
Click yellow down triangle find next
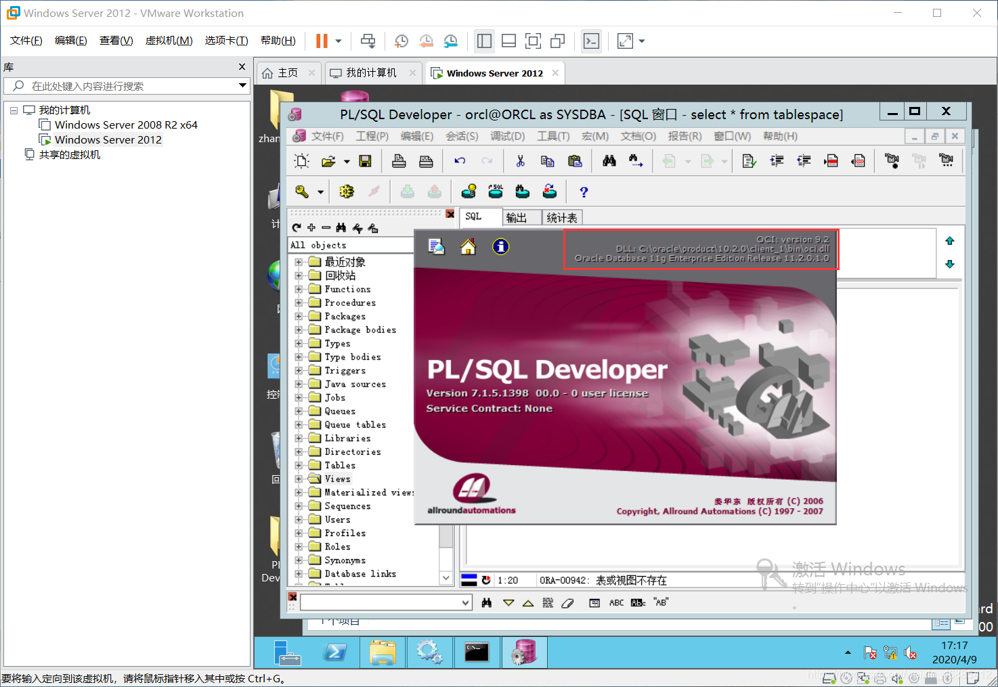click(508, 602)
